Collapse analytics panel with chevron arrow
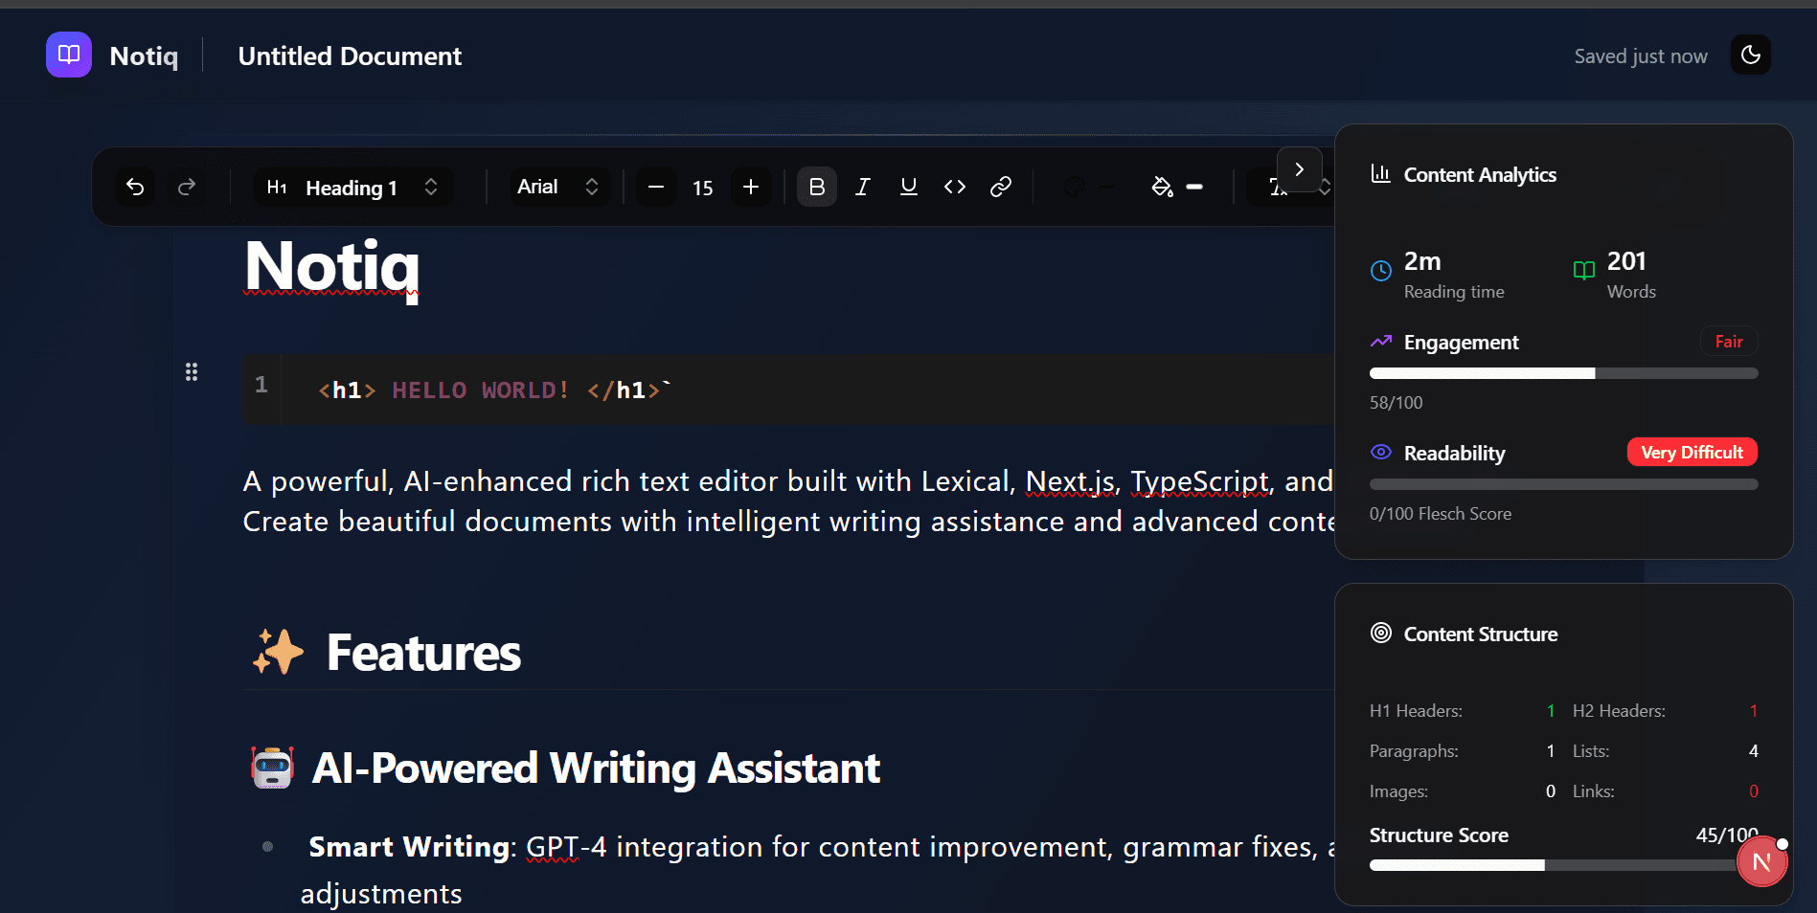The image size is (1817, 913). 1299,170
